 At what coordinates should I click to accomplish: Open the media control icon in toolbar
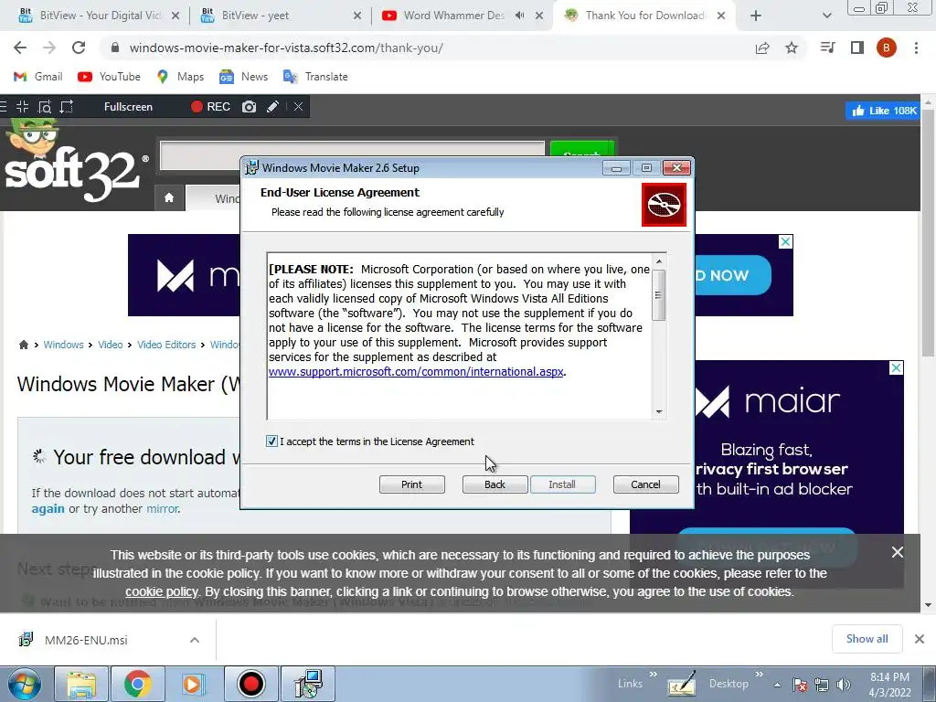tap(828, 48)
